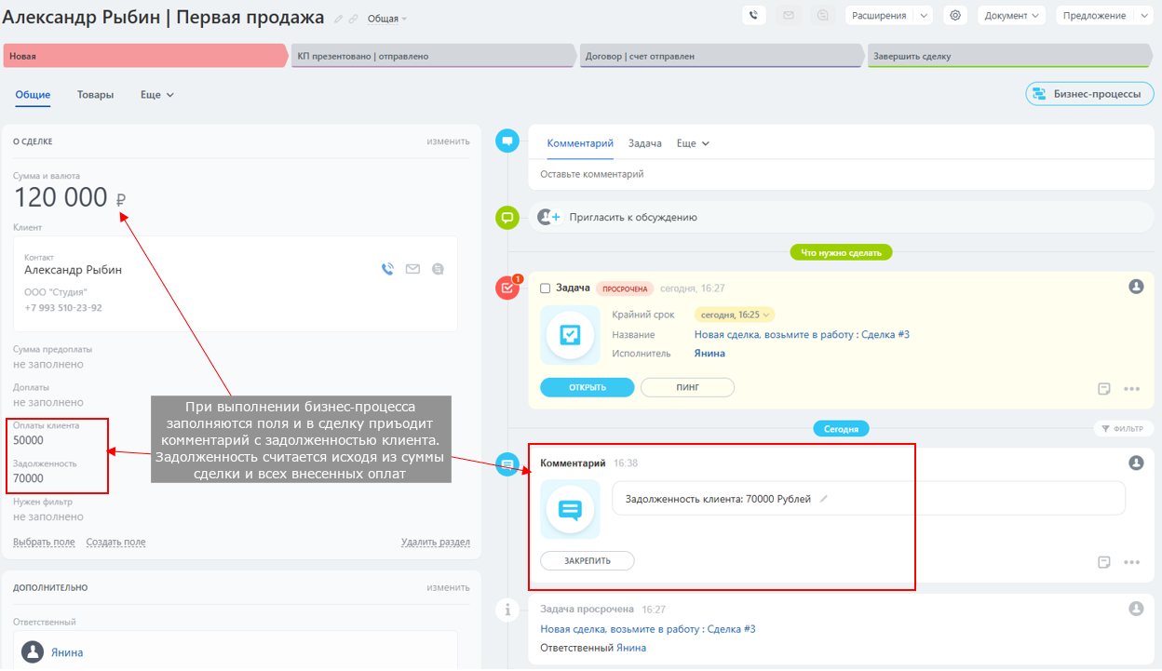This screenshot has height=671, width=1162.
Task: Expand the Расширения dropdown arrow
Action: click(923, 15)
